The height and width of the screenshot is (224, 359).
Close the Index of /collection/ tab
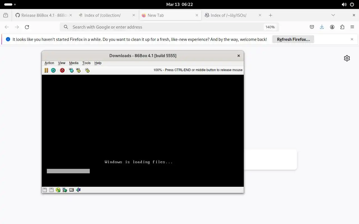click(x=134, y=15)
